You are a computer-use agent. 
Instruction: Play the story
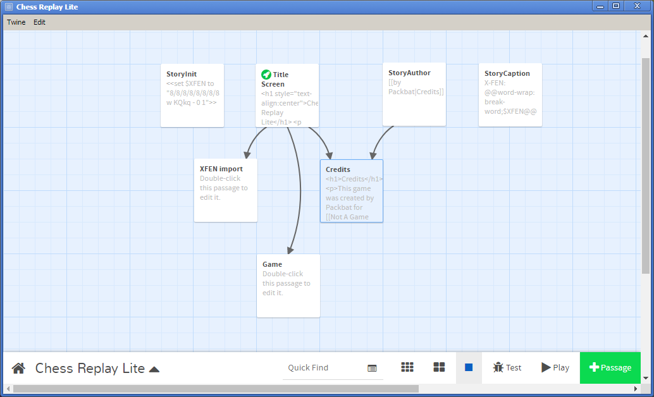(555, 367)
